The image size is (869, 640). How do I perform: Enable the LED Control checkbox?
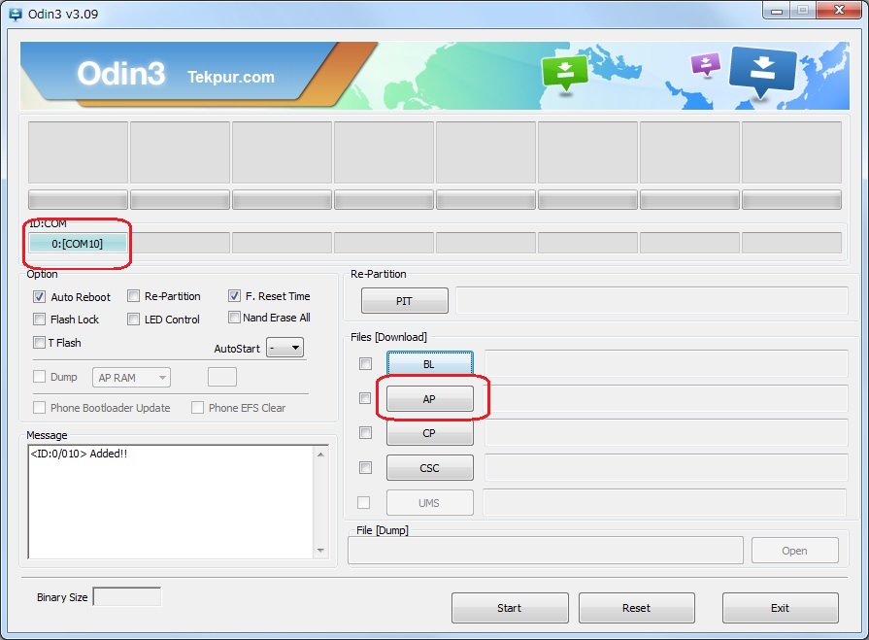tap(133, 320)
